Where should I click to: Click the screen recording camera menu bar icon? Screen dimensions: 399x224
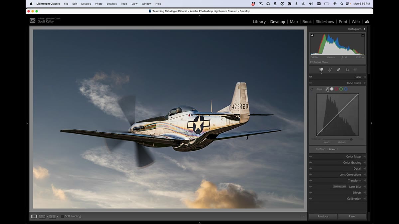click(x=261, y=4)
